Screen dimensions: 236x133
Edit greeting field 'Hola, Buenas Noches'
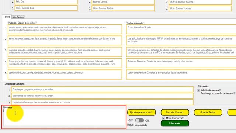tap(200, 8)
